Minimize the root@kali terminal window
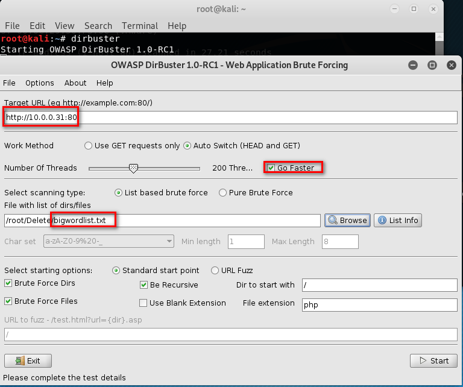The height and width of the screenshot is (387, 463). pos(394,9)
